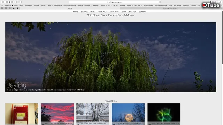Open the cPanel bookmarks dropdown
Screen dimensions: 223x125
80,6
